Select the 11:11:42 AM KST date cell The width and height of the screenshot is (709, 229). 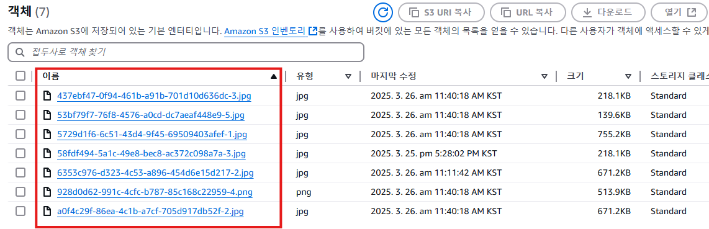tap(436, 173)
